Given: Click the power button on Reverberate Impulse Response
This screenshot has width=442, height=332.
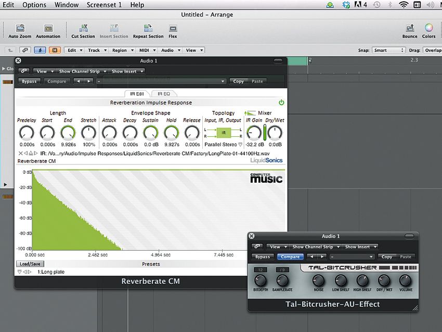Looking at the screenshot, I should pos(281,103).
